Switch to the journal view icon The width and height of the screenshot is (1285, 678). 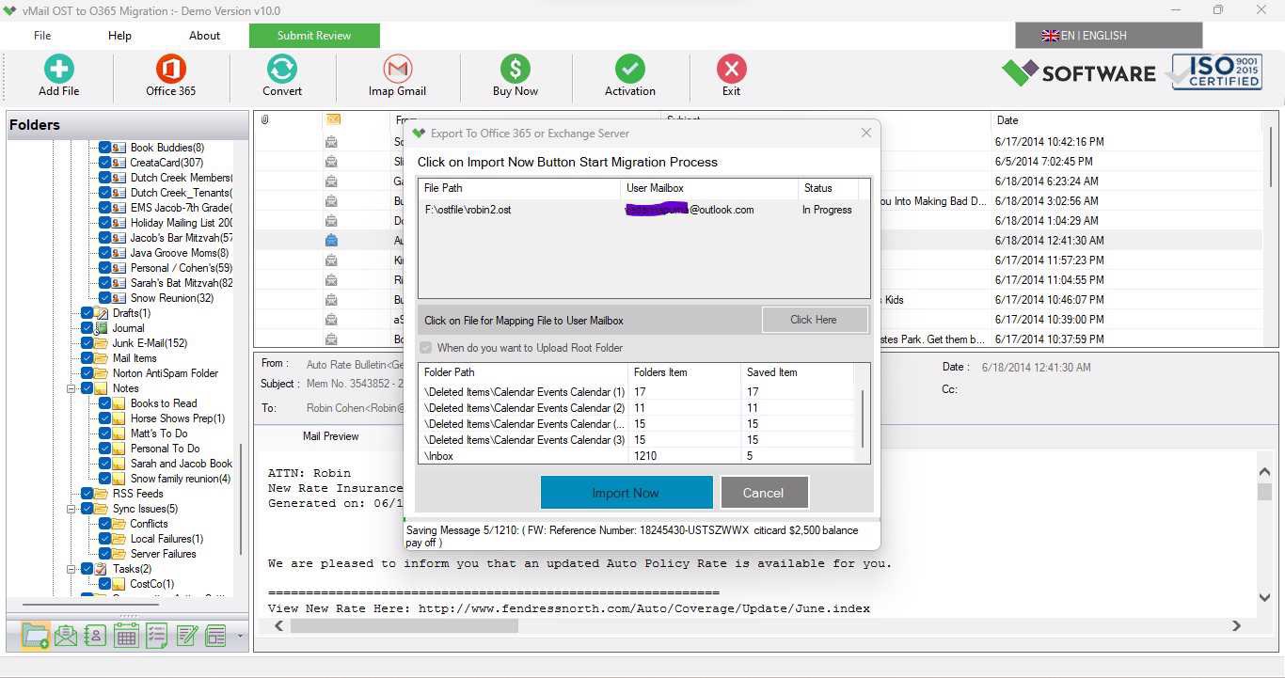[216, 636]
